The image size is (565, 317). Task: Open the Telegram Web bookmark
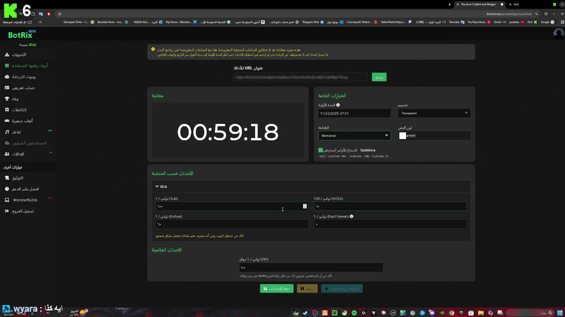[x=313, y=22]
